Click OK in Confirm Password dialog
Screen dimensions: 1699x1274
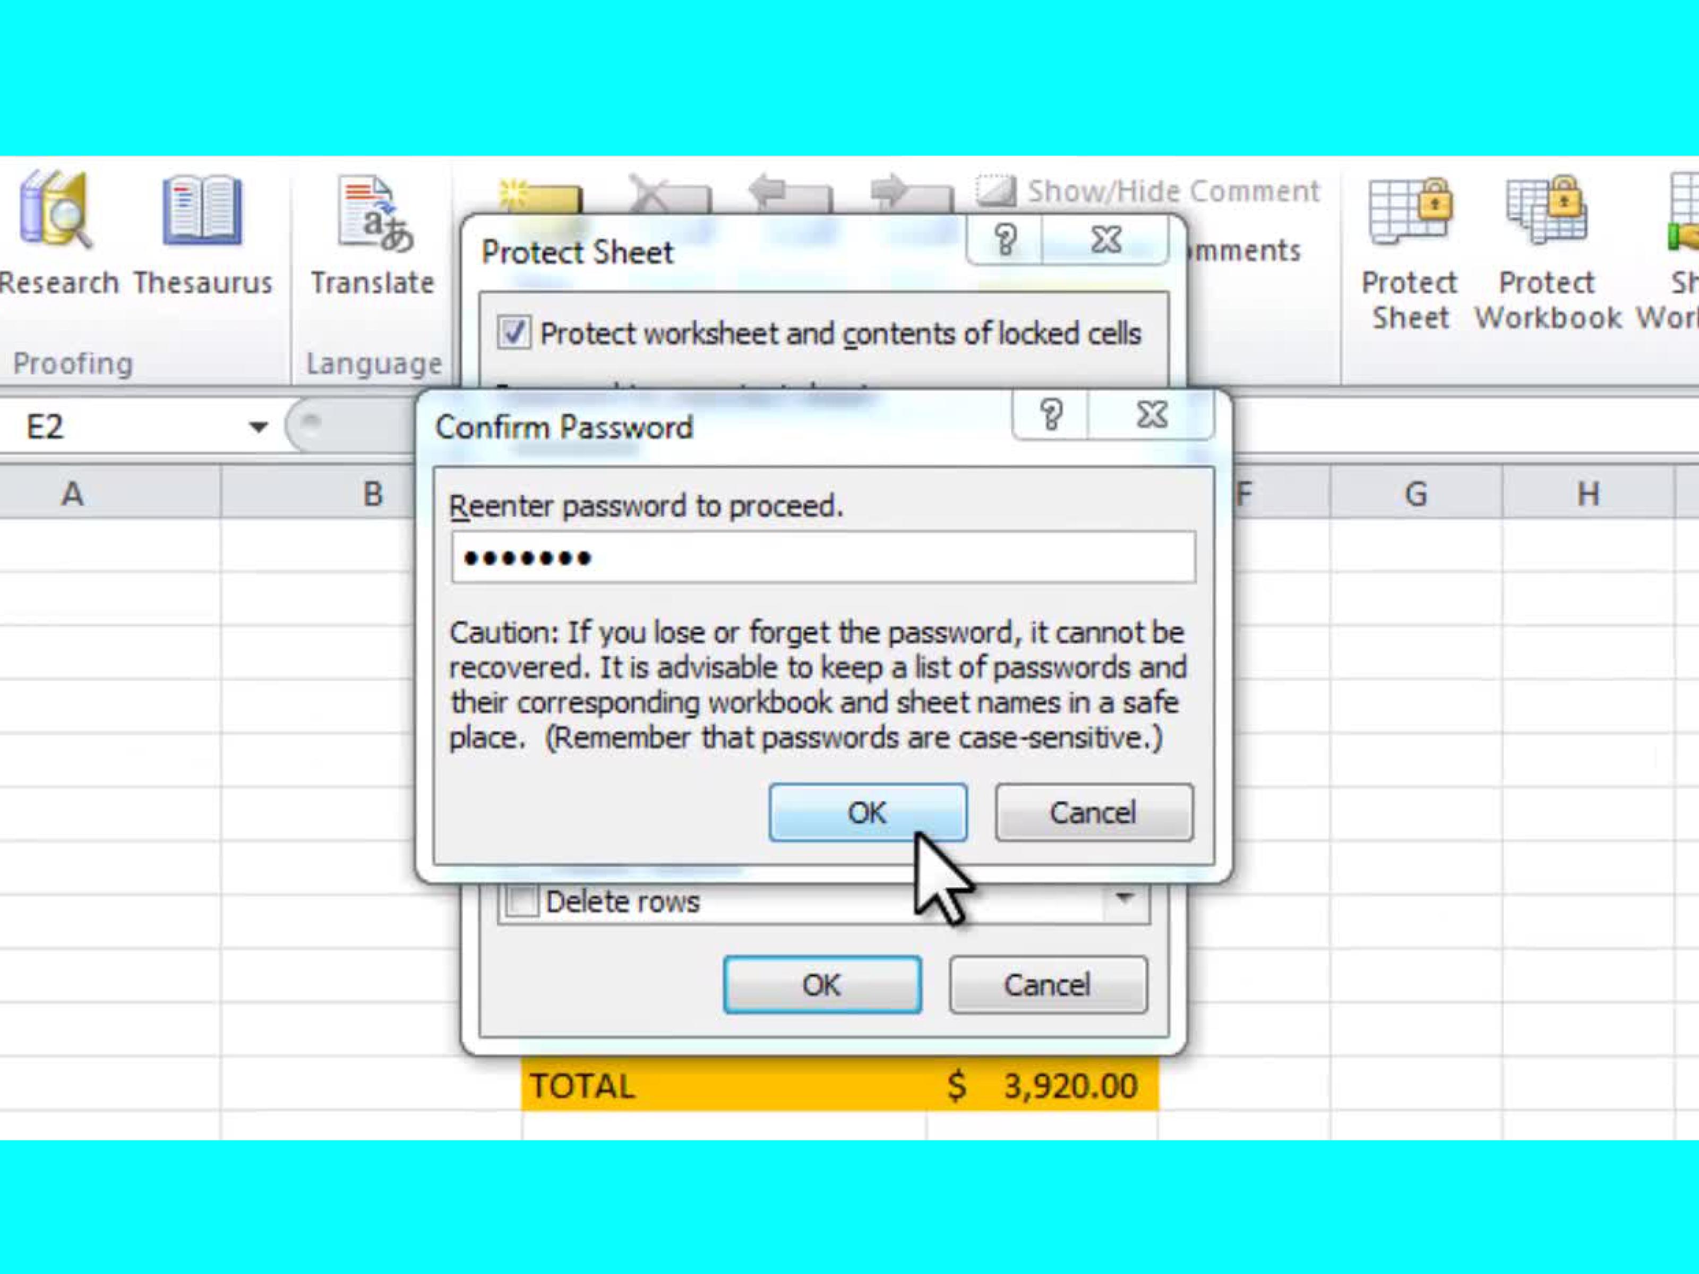[x=867, y=812]
